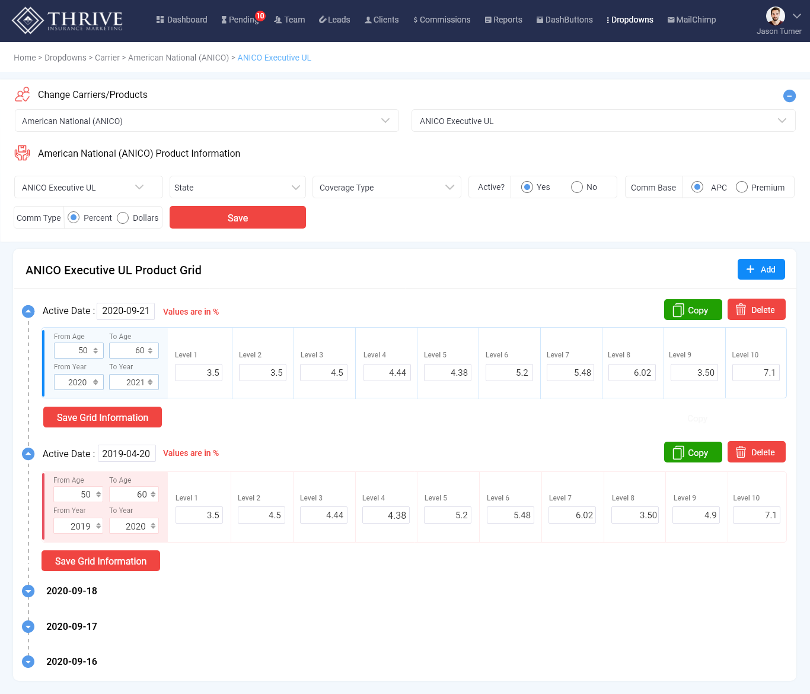Click the ANICO Executive UL breadcrumb
810x694 pixels.
click(275, 58)
